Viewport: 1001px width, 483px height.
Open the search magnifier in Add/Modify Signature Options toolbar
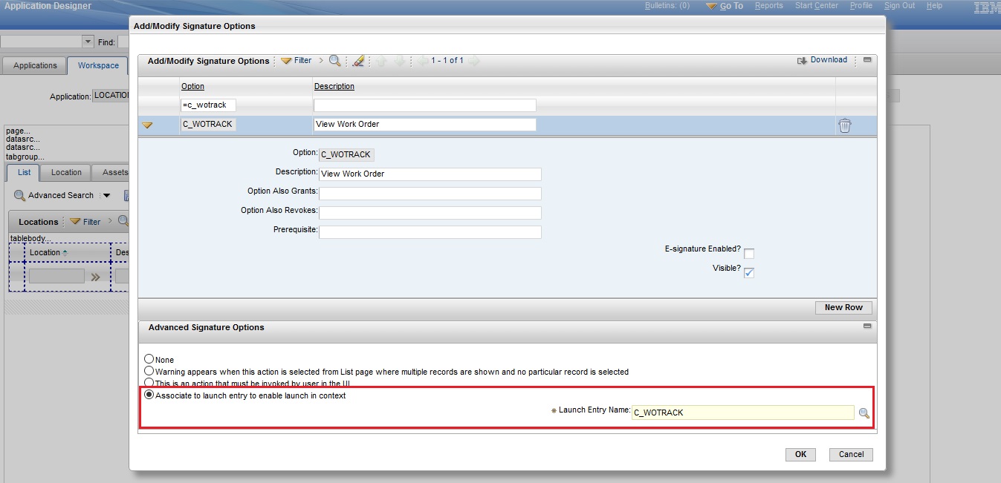point(334,61)
